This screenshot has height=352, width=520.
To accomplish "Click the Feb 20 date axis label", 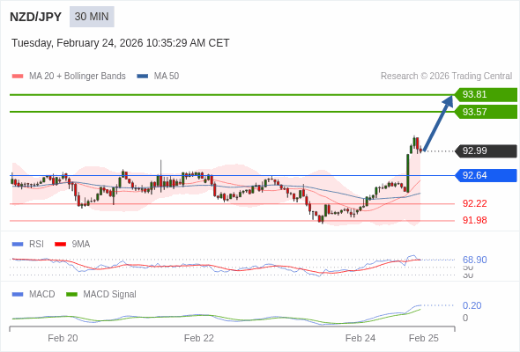I will [x=63, y=338].
